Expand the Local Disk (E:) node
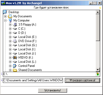 coord(10,37)
